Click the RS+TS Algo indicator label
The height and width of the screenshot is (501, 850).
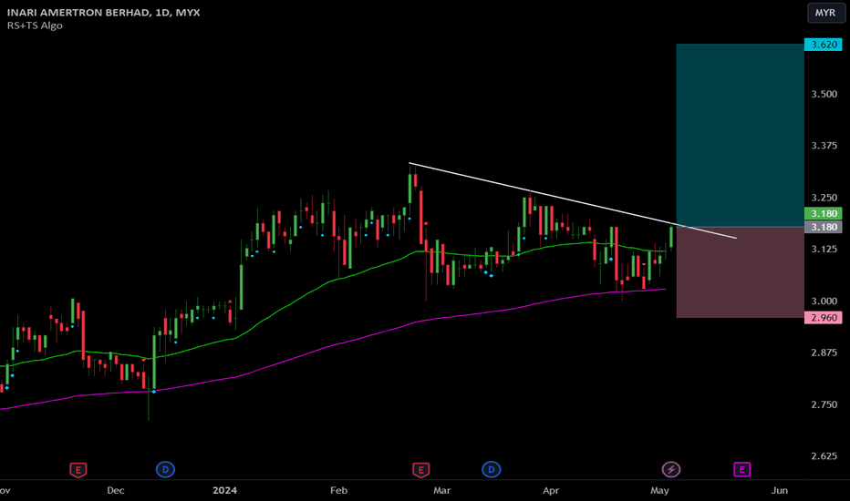point(35,26)
